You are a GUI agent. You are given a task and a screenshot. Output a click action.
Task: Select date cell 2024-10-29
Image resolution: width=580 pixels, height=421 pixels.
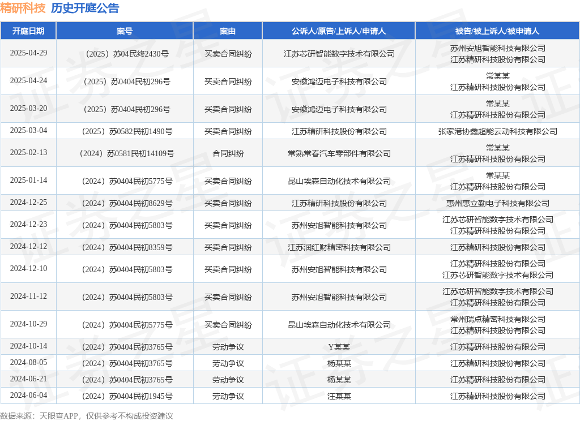[x=28, y=324]
